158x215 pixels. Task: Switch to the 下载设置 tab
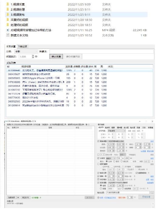pos(23,47)
